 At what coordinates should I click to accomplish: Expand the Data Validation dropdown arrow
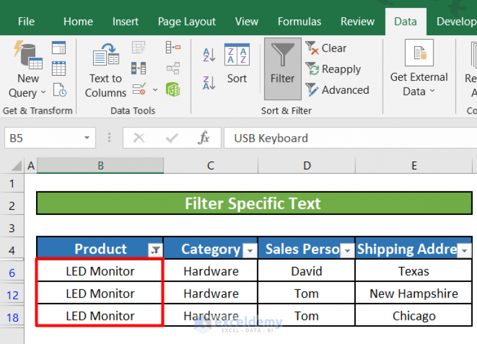tap(155, 90)
